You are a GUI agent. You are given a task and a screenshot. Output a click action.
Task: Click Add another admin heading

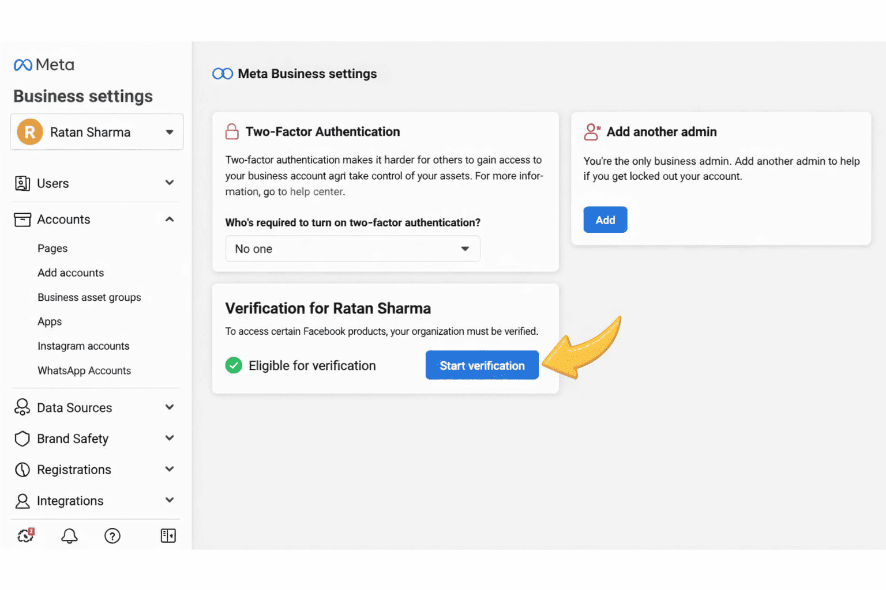click(662, 132)
